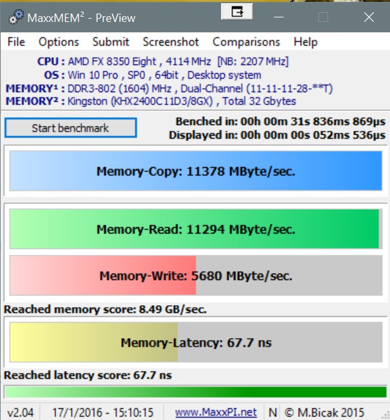Close the MaxxMEM window
Viewport: 390px width, 420px height.
click(x=369, y=17)
